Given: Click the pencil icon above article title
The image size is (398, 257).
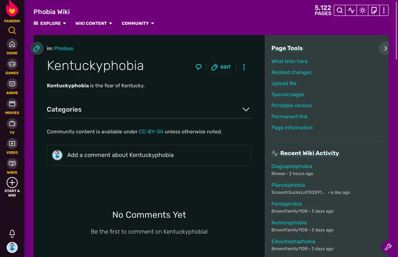Looking at the screenshot, I should (37, 48).
